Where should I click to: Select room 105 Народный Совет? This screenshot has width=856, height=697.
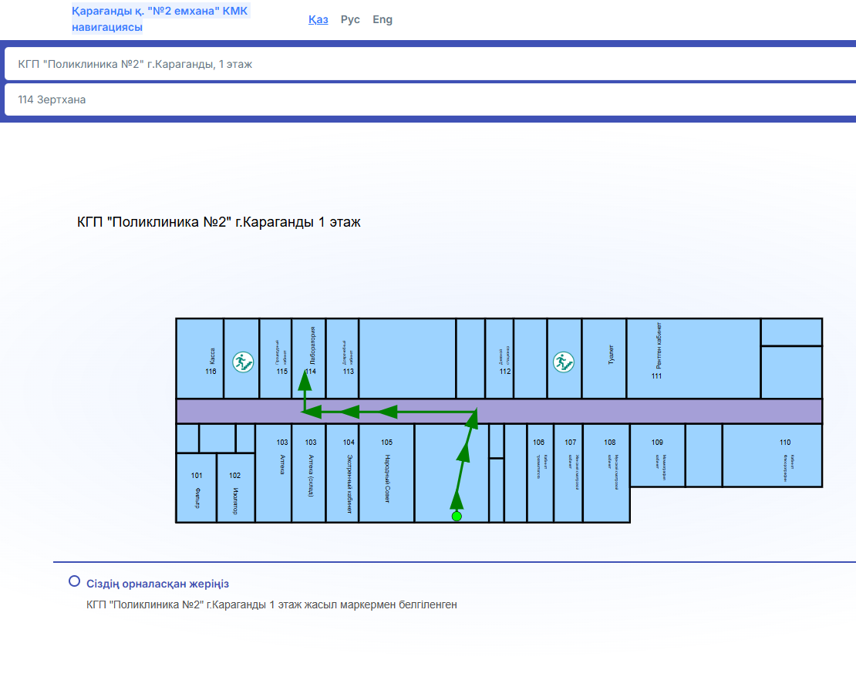coord(386,473)
